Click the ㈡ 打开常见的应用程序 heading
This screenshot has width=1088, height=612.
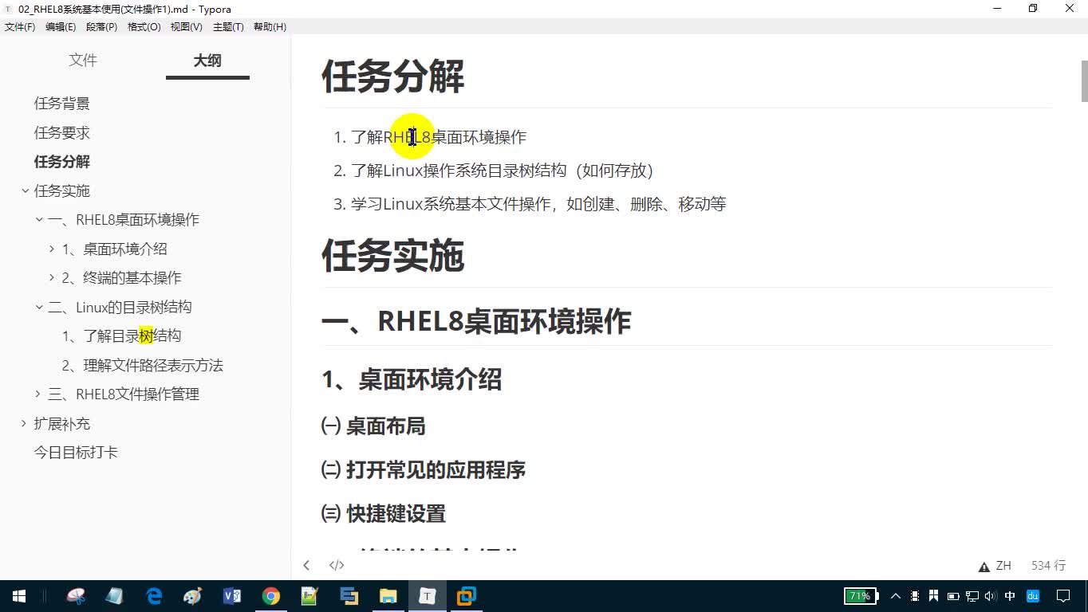point(424,470)
